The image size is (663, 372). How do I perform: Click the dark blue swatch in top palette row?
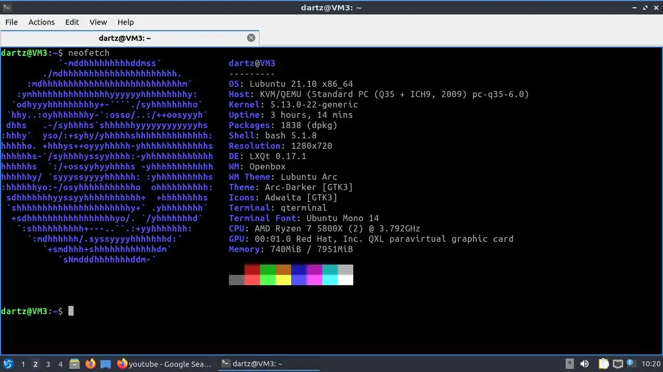(299, 270)
